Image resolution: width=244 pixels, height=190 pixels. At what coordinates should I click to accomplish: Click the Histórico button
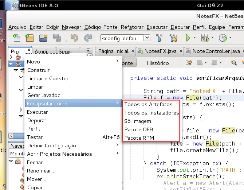click(x=158, y=63)
